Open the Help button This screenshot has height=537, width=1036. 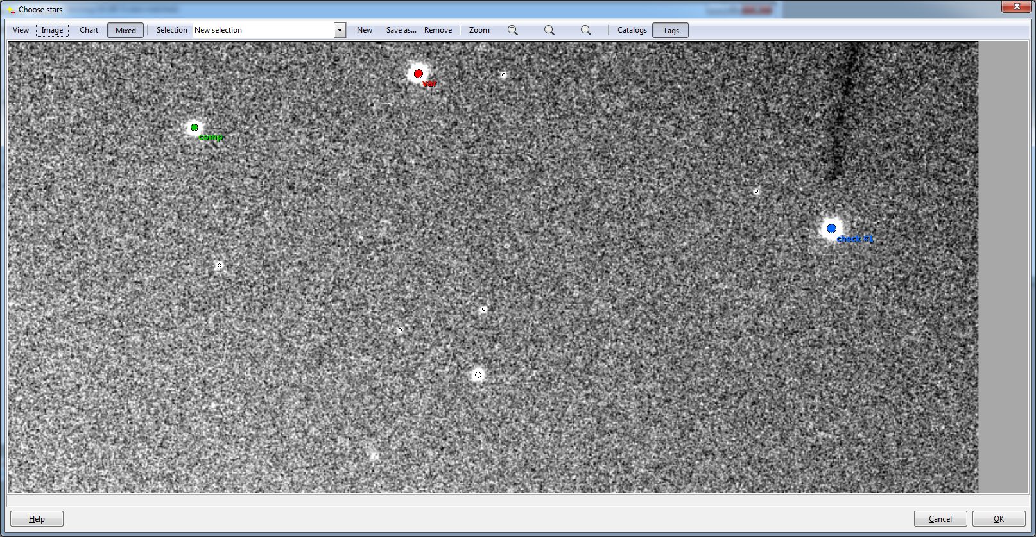(x=37, y=519)
